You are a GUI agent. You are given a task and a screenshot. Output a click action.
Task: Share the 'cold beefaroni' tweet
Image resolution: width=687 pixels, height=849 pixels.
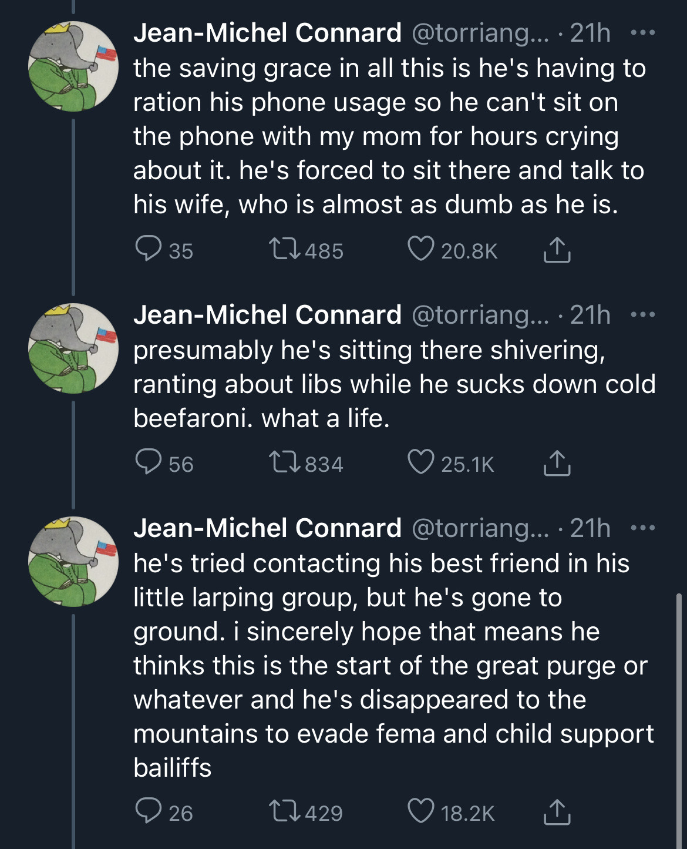pos(557,462)
